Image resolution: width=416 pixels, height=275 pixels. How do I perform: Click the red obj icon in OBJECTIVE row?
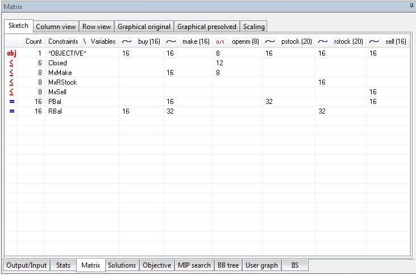point(11,53)
